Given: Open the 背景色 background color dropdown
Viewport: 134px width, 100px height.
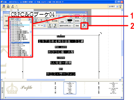Looking at the screenshot, I should pos(78,21).
